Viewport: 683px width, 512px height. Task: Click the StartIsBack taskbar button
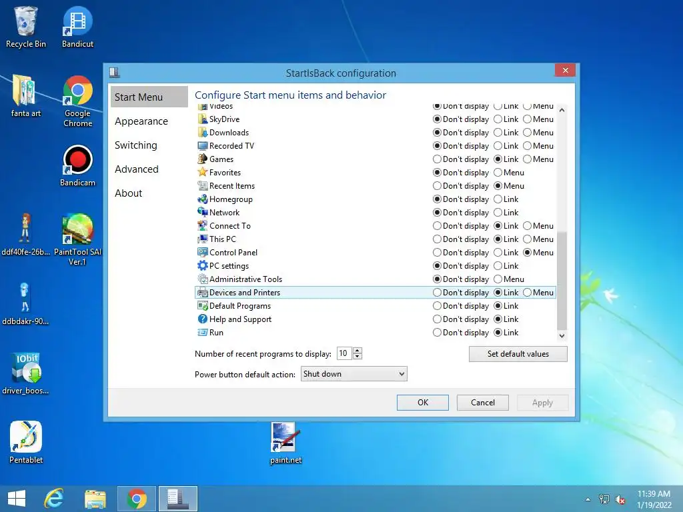pyautogui.click(x=177, y=499)
